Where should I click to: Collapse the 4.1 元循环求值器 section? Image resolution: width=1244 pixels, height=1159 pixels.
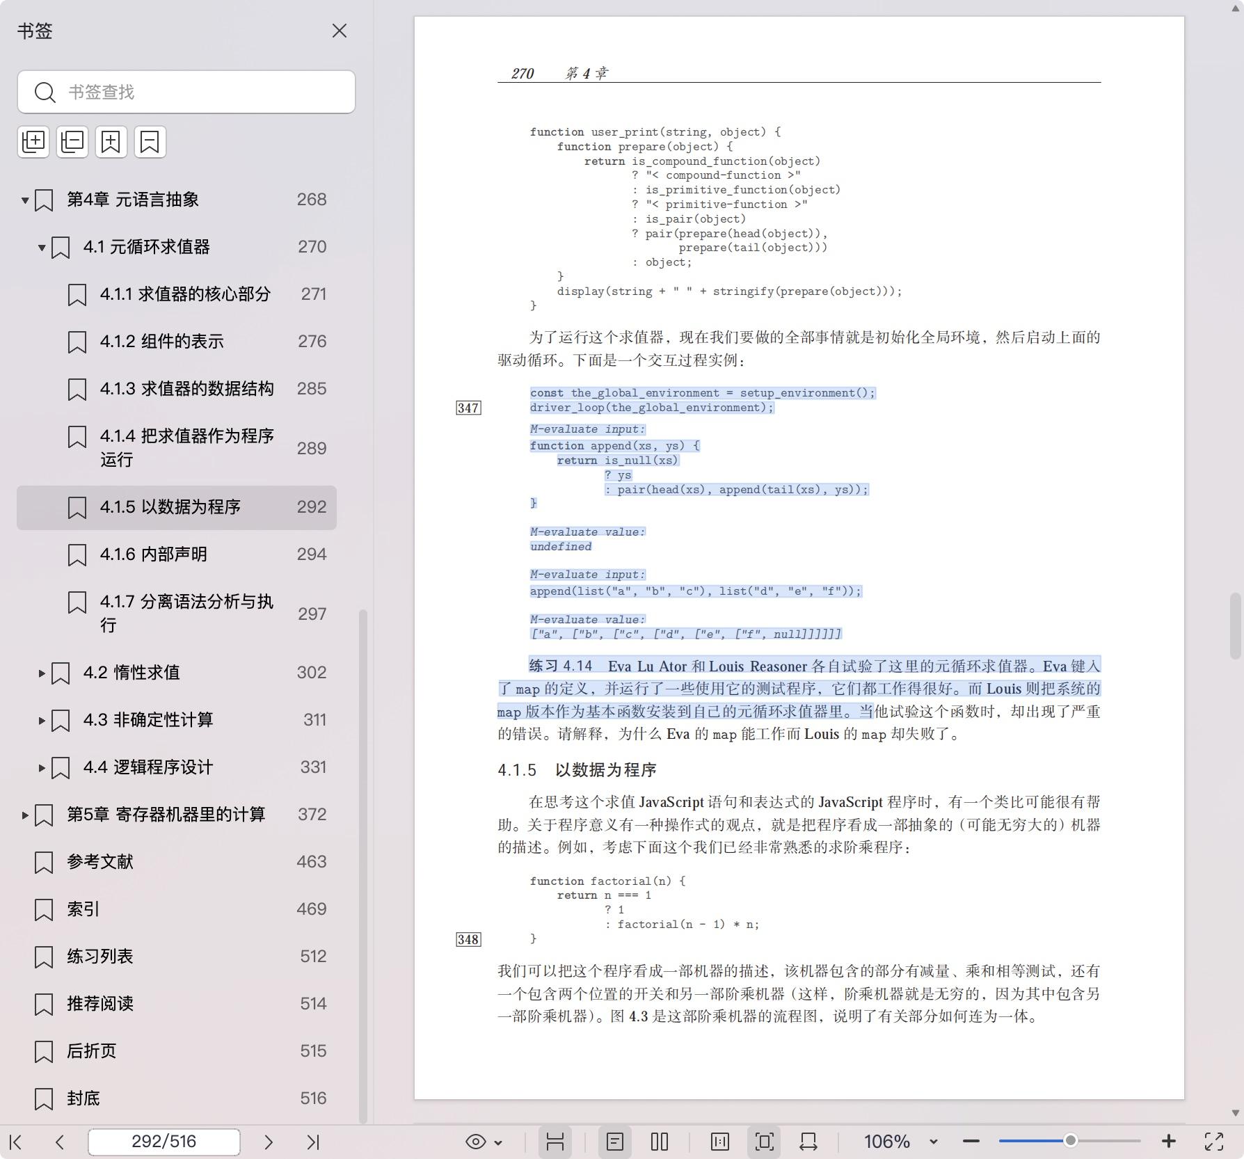tap(42, 248)
